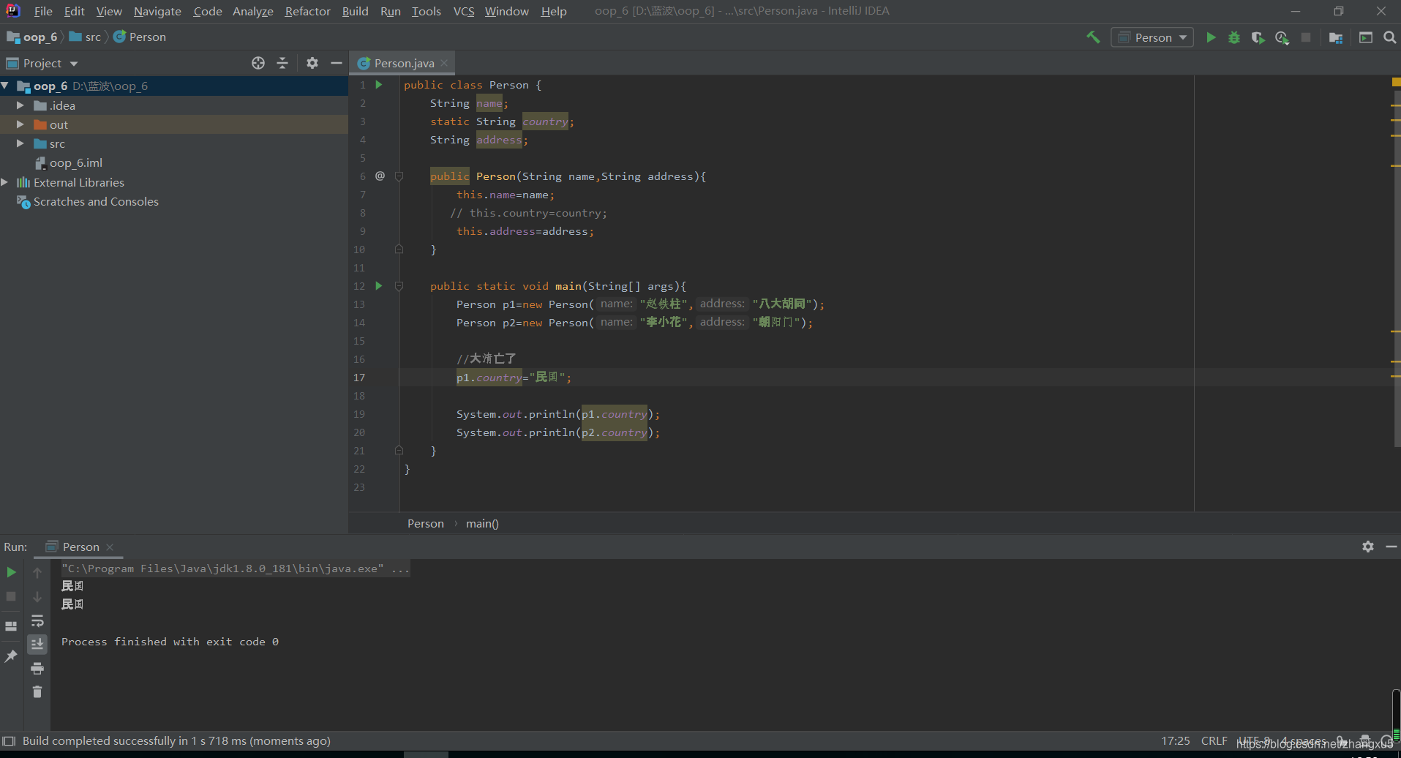Viewport: 1401px width, 758px height.
Task: Click main() in bottom breadcrumb
Action: [482, 523]
